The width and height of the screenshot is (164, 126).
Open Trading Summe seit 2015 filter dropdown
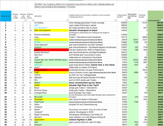(x=126, y=20)
